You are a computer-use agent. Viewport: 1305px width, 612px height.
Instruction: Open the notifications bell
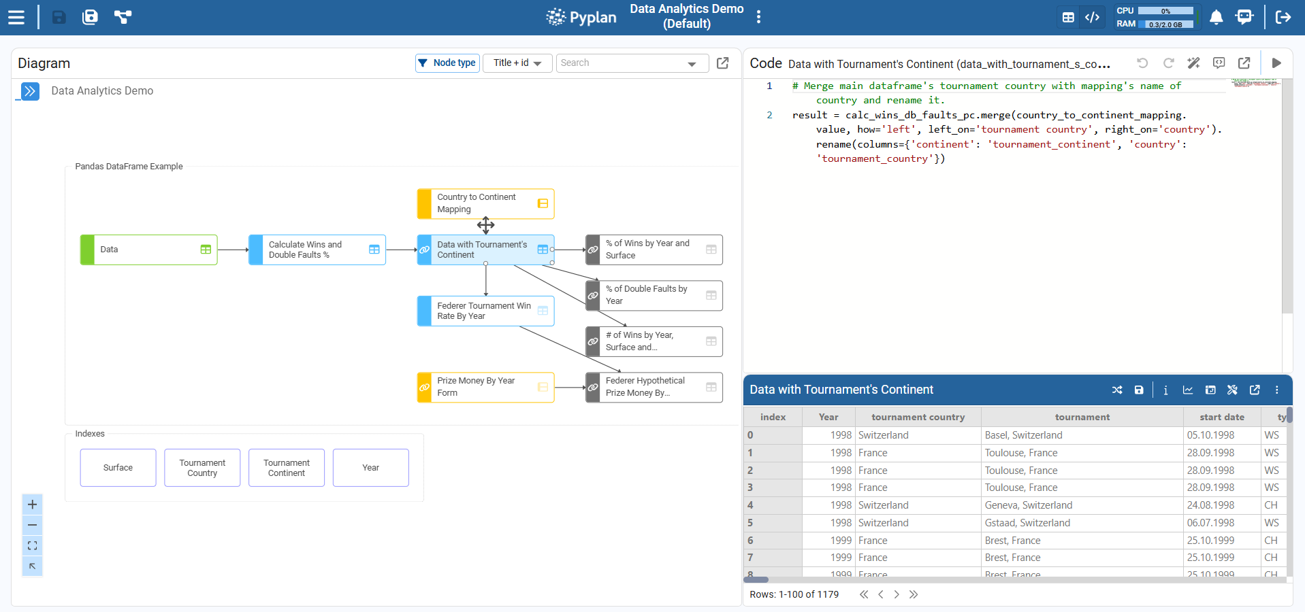click(x=1216, y=17)
